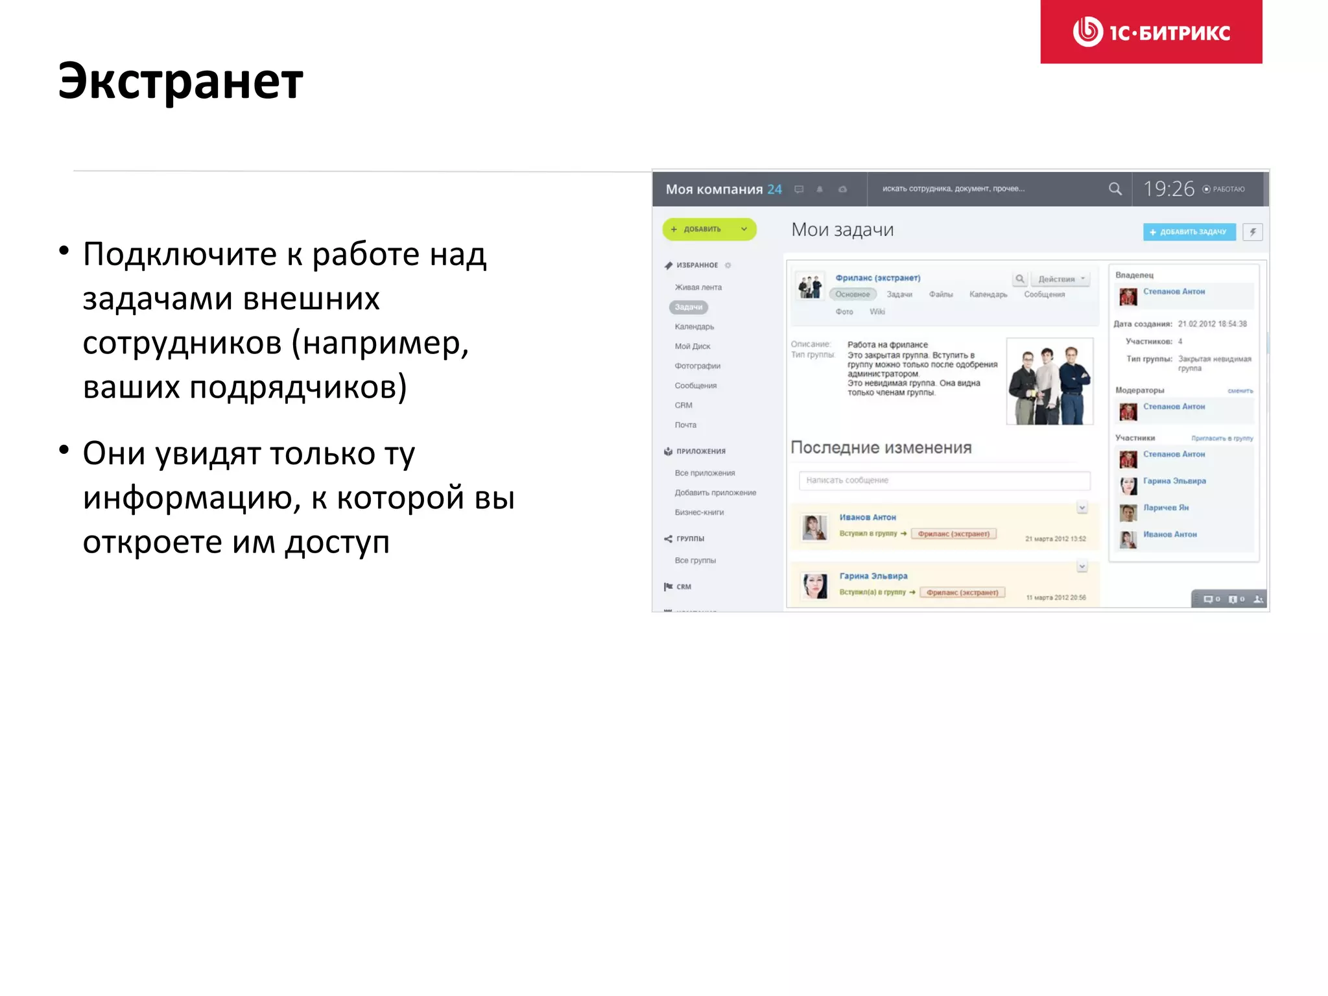The width and height of the screenshot is (1328, 996).
Task: Click the Иванов Антон avatar in the feed post
Action: pyautogui.click(x=814, y=527)
